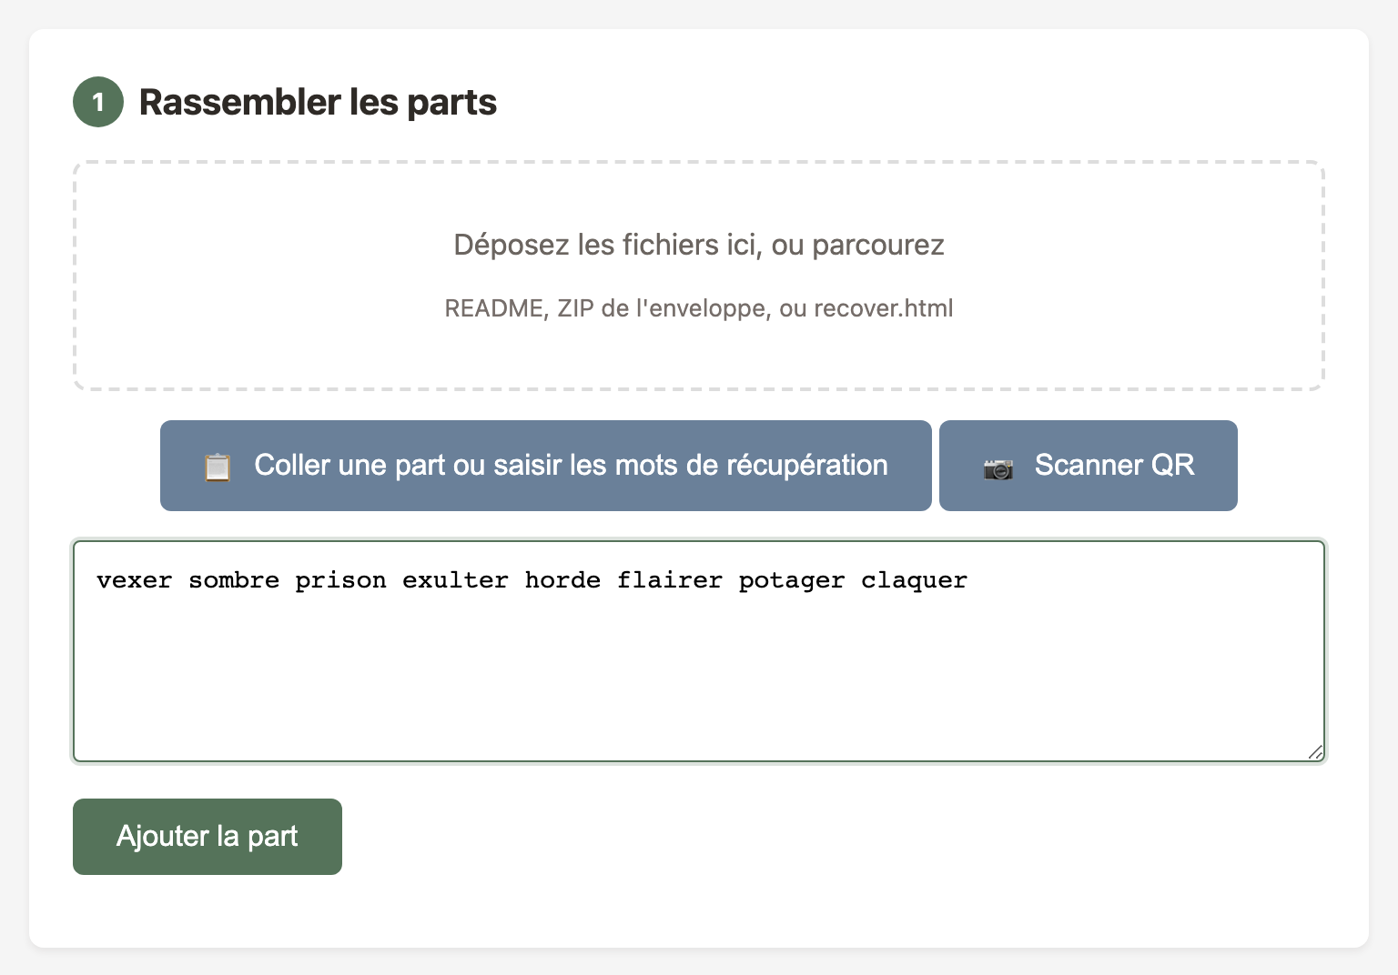This screenshot has width=1398, height=975.
Task: Click parcourez to browse for files
Action: coord(879,245)
